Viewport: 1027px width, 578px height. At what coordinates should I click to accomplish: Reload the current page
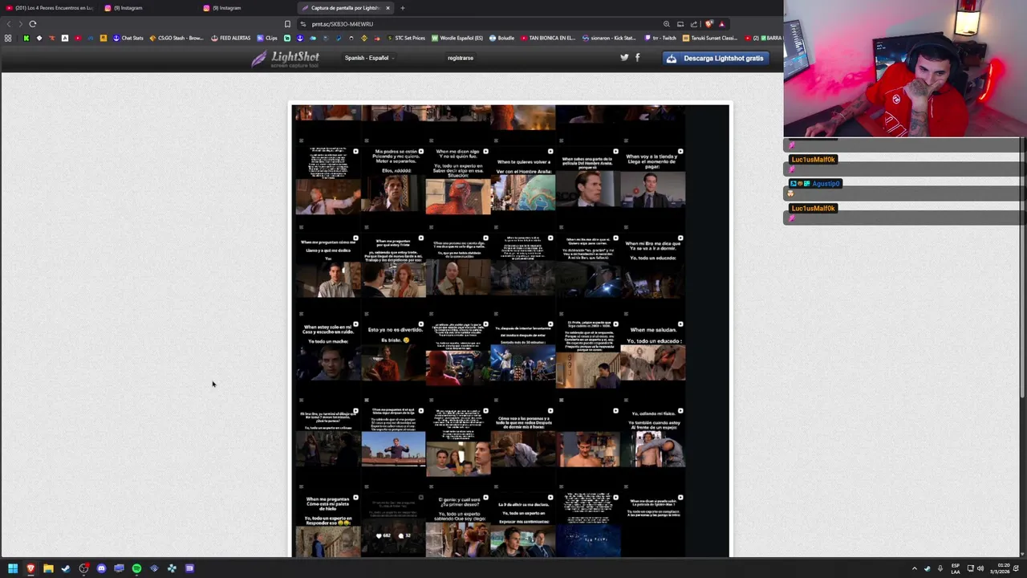[33, 24]
